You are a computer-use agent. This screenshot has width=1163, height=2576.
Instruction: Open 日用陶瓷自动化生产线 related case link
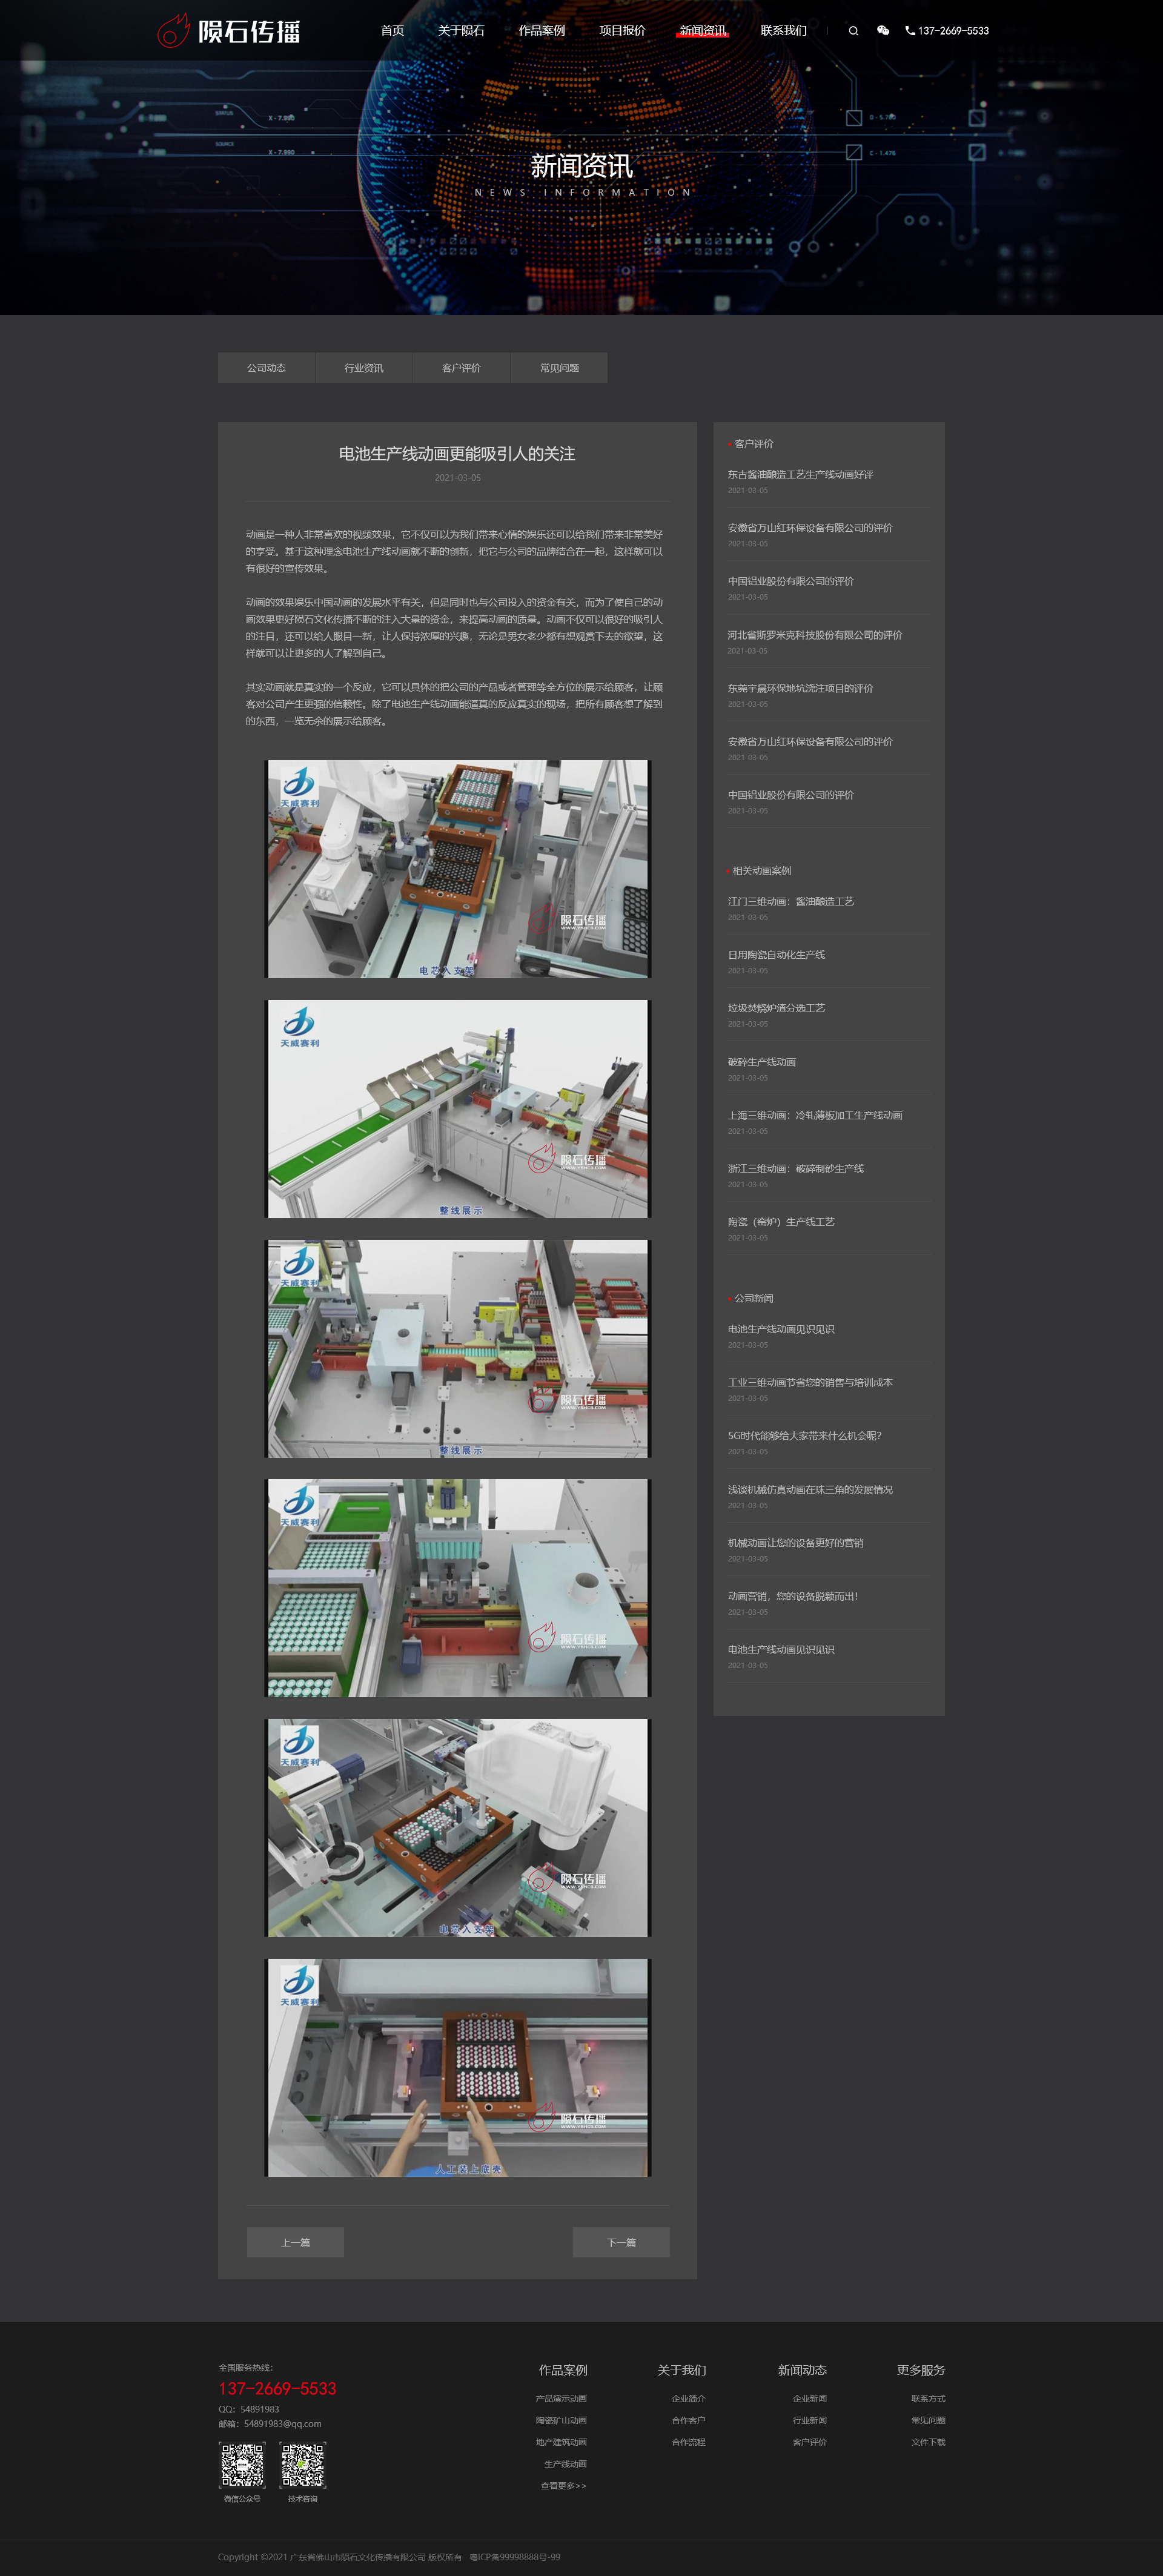(776, 955)
